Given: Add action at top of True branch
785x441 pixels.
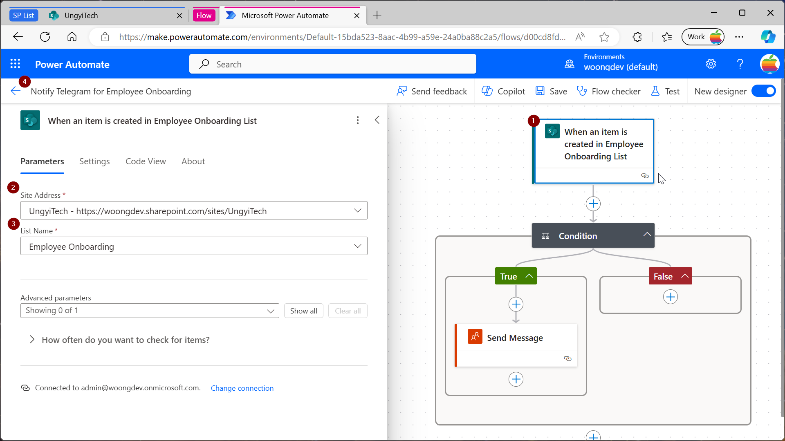Looking at the screenshot, I should 516,304.
